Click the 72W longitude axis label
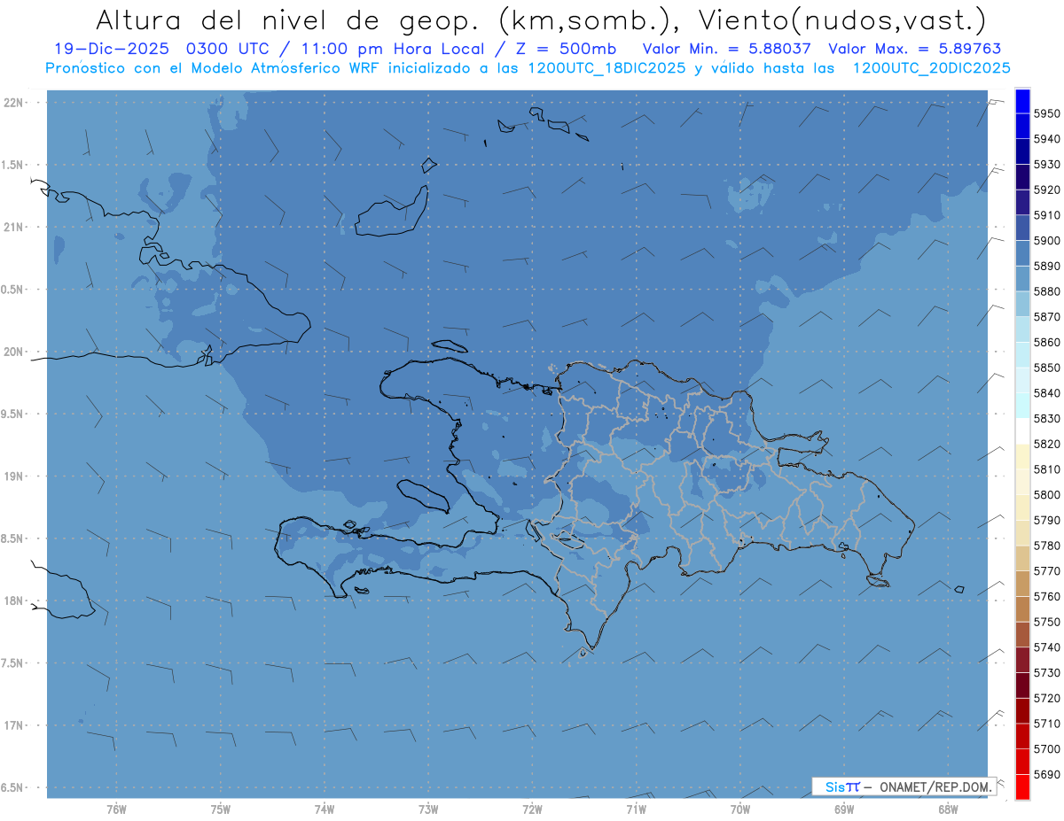Screen dimensions: 1064x821 tap(532, 809)
